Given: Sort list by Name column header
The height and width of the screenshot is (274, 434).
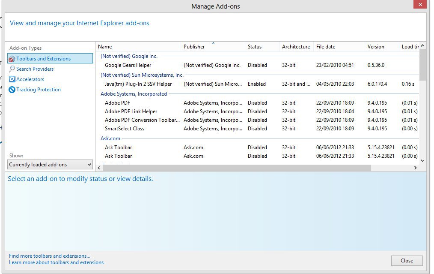Looking at the screenshot, I should pyautogui.click(x=138, y=47).
